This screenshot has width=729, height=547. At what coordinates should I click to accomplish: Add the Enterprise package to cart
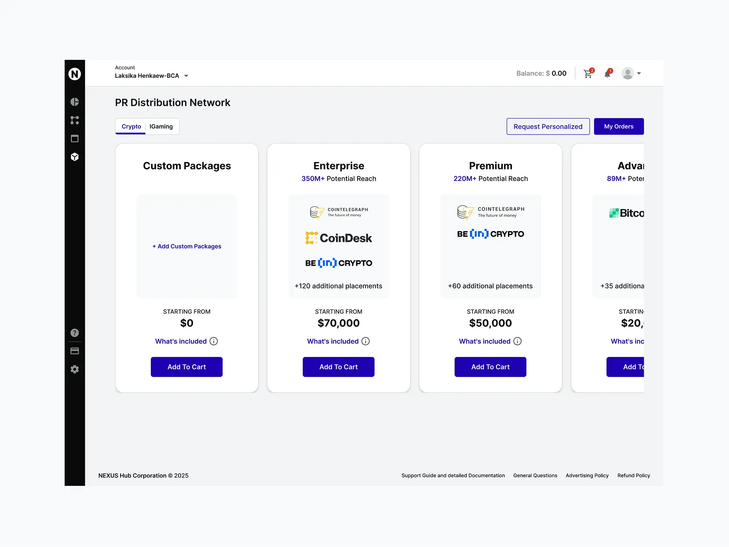pyautogui.click(x=338, y=367)
